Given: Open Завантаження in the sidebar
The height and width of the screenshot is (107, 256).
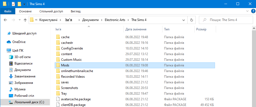Looking at the screenshot, I should pos(25,76).
